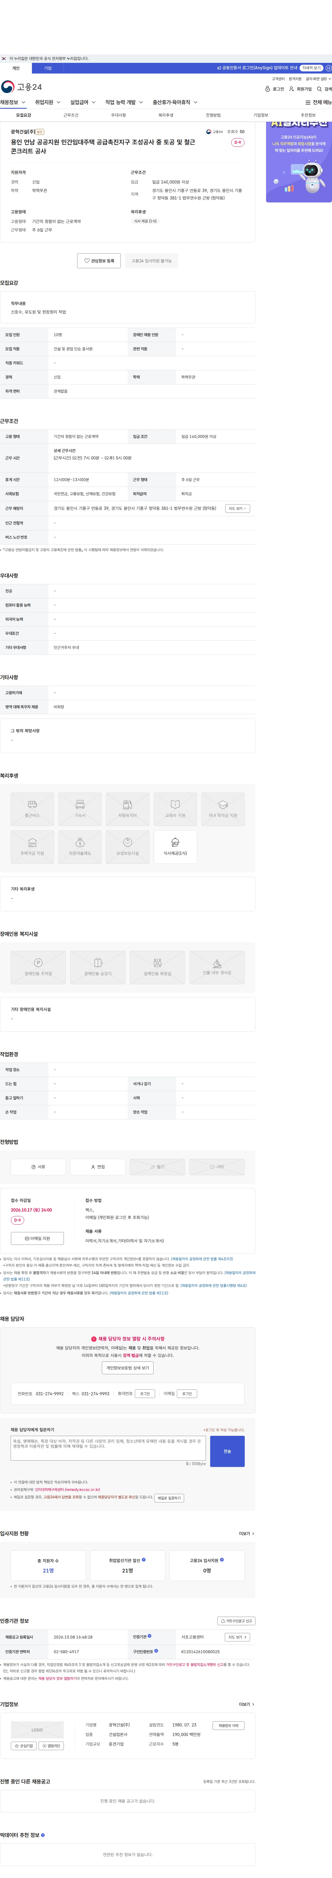Screen dimensions: 332x1878
Task: Toggle the 관심기업 star button
Action: (24, 1745)
